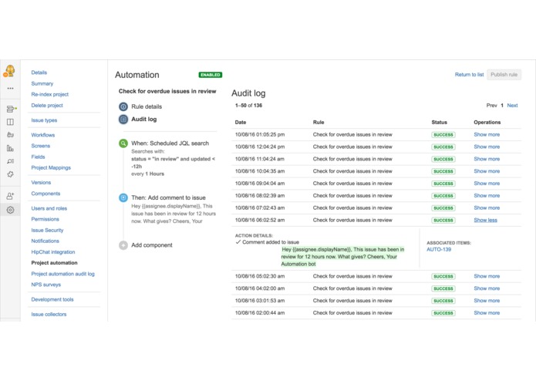536x381 pixels.
Task: Open associated issue AUTO-139
Action: [x=439, y=249]
